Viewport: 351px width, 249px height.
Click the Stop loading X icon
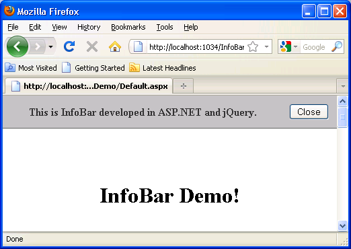(x=92, y=46)
